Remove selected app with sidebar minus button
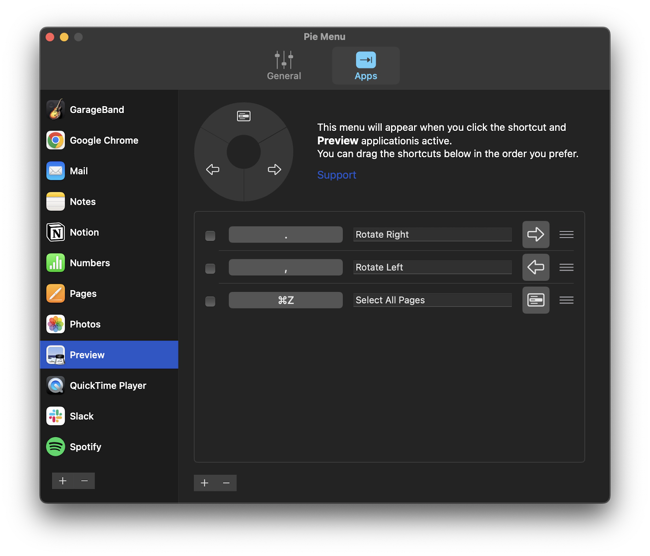 pyautogui.click(x=84, y=481)
